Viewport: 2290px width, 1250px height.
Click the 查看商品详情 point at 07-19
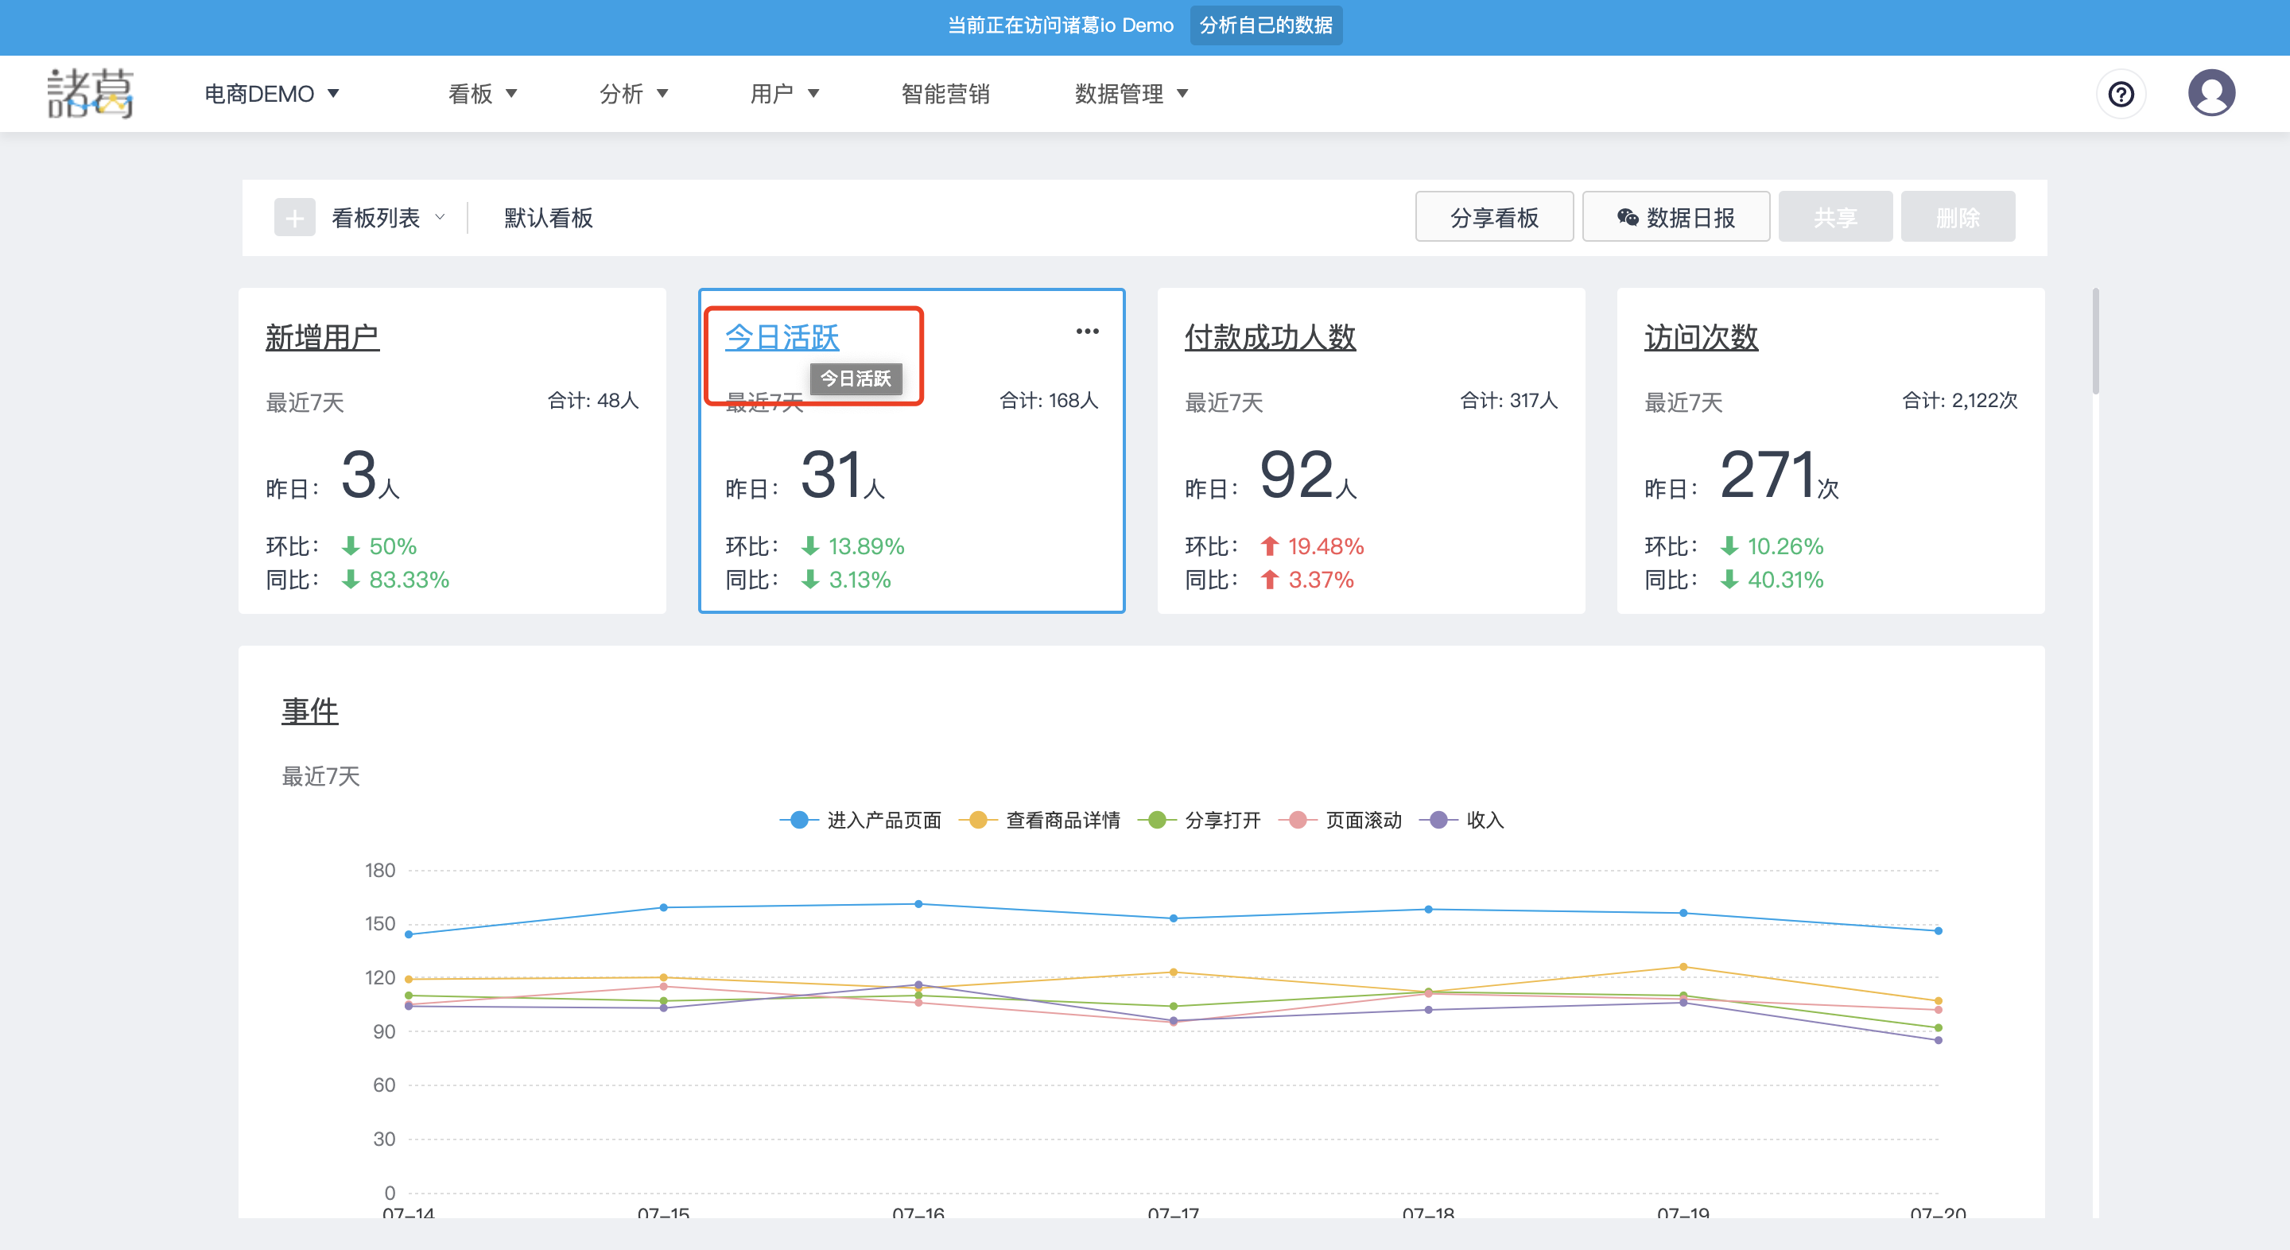[1683, 966]
